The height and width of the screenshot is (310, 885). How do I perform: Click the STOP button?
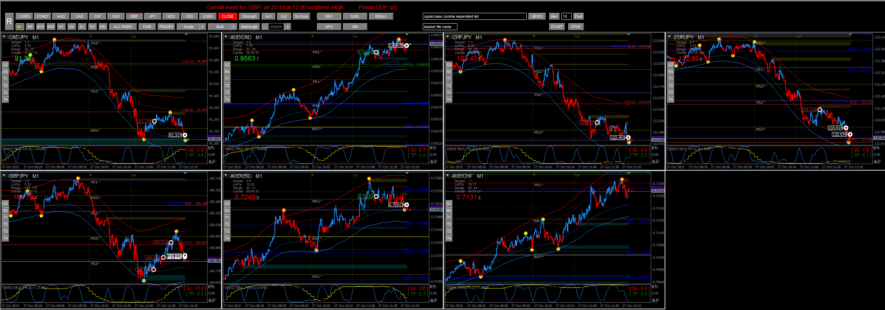576,27
